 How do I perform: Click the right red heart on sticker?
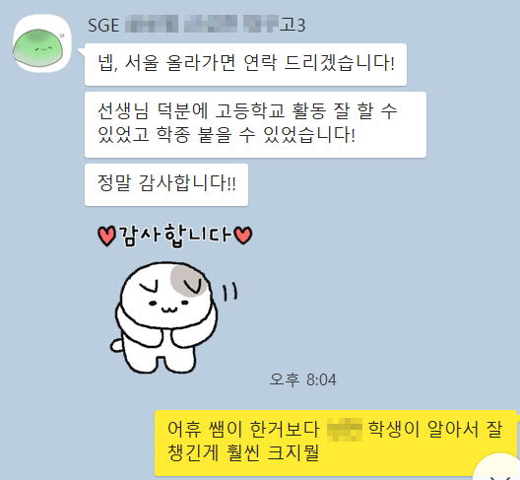(243, 235)
